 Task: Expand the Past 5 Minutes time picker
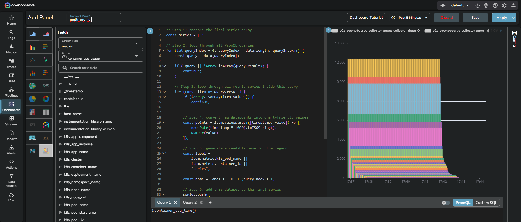point(410,18)
